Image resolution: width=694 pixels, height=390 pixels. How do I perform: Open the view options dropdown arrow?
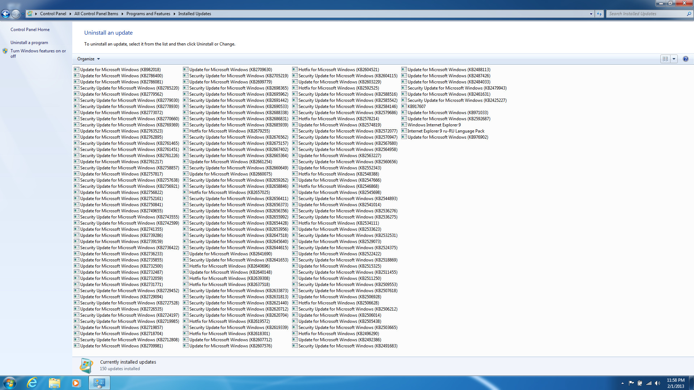[674, 59]
